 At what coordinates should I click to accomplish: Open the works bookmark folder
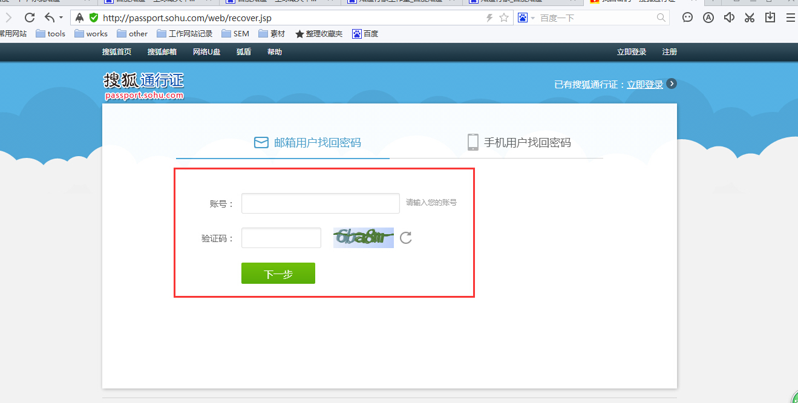pyautogui.click(x=91, y=34)
